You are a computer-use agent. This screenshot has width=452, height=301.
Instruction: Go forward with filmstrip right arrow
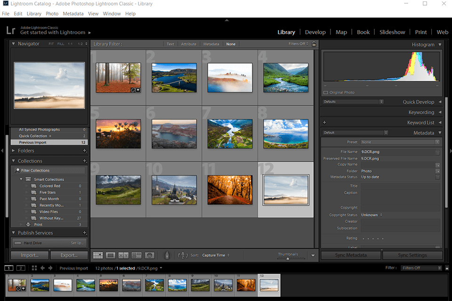[50, 268]
